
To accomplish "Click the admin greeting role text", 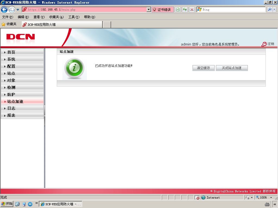I will [x=210, y=44].
